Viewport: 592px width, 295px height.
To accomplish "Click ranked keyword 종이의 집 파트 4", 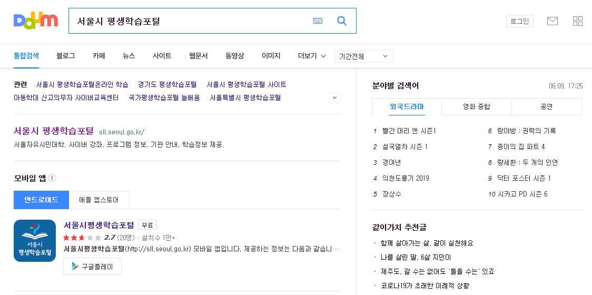I will [521, 147].
